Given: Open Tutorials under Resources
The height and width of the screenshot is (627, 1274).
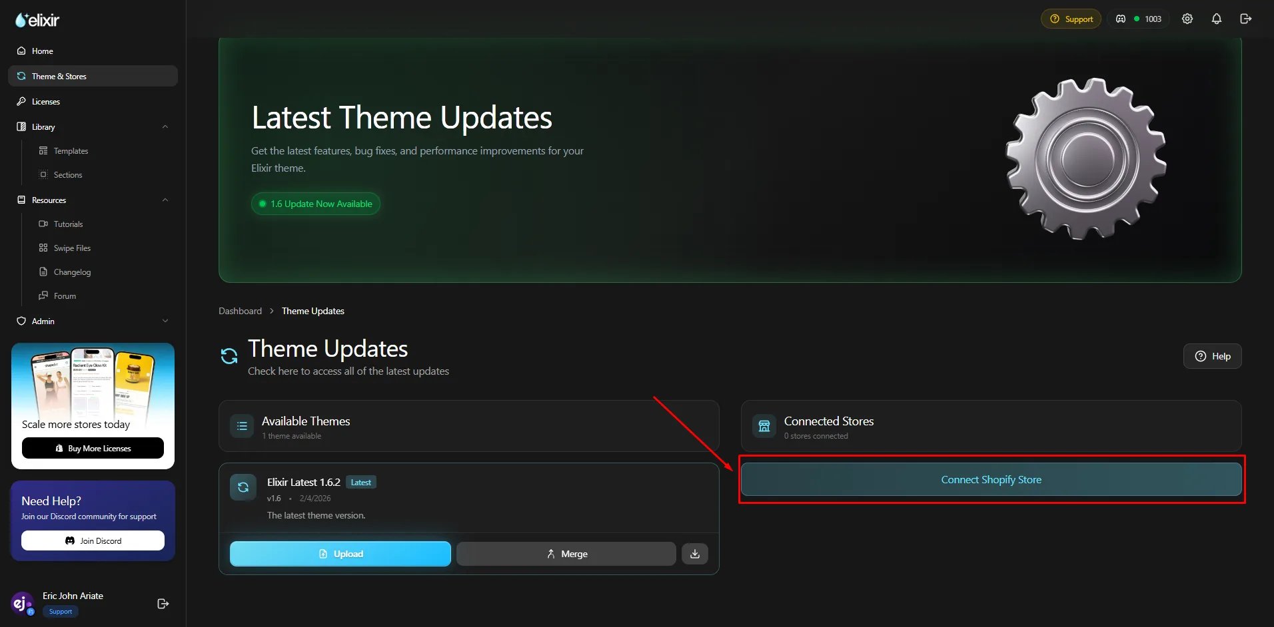Looking at the screenshot, I should 68,224.
